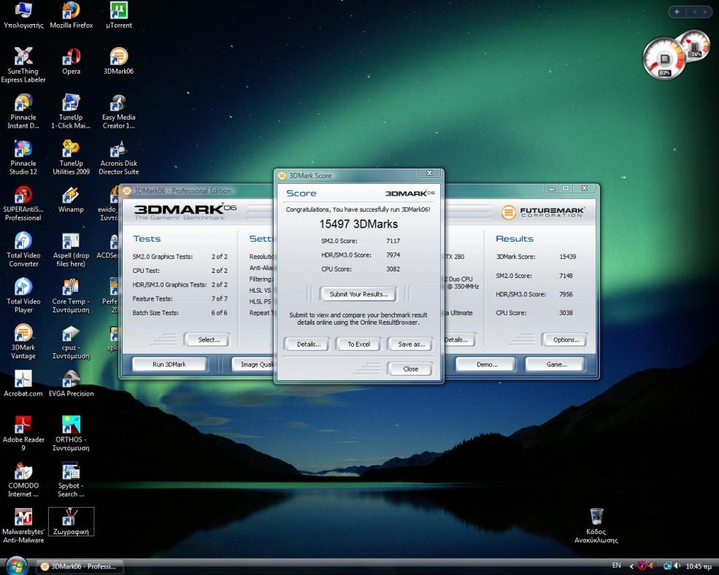Click the "15497 3DMarks" score text
This screenshot has width=719, height=575.
(358, 224)
